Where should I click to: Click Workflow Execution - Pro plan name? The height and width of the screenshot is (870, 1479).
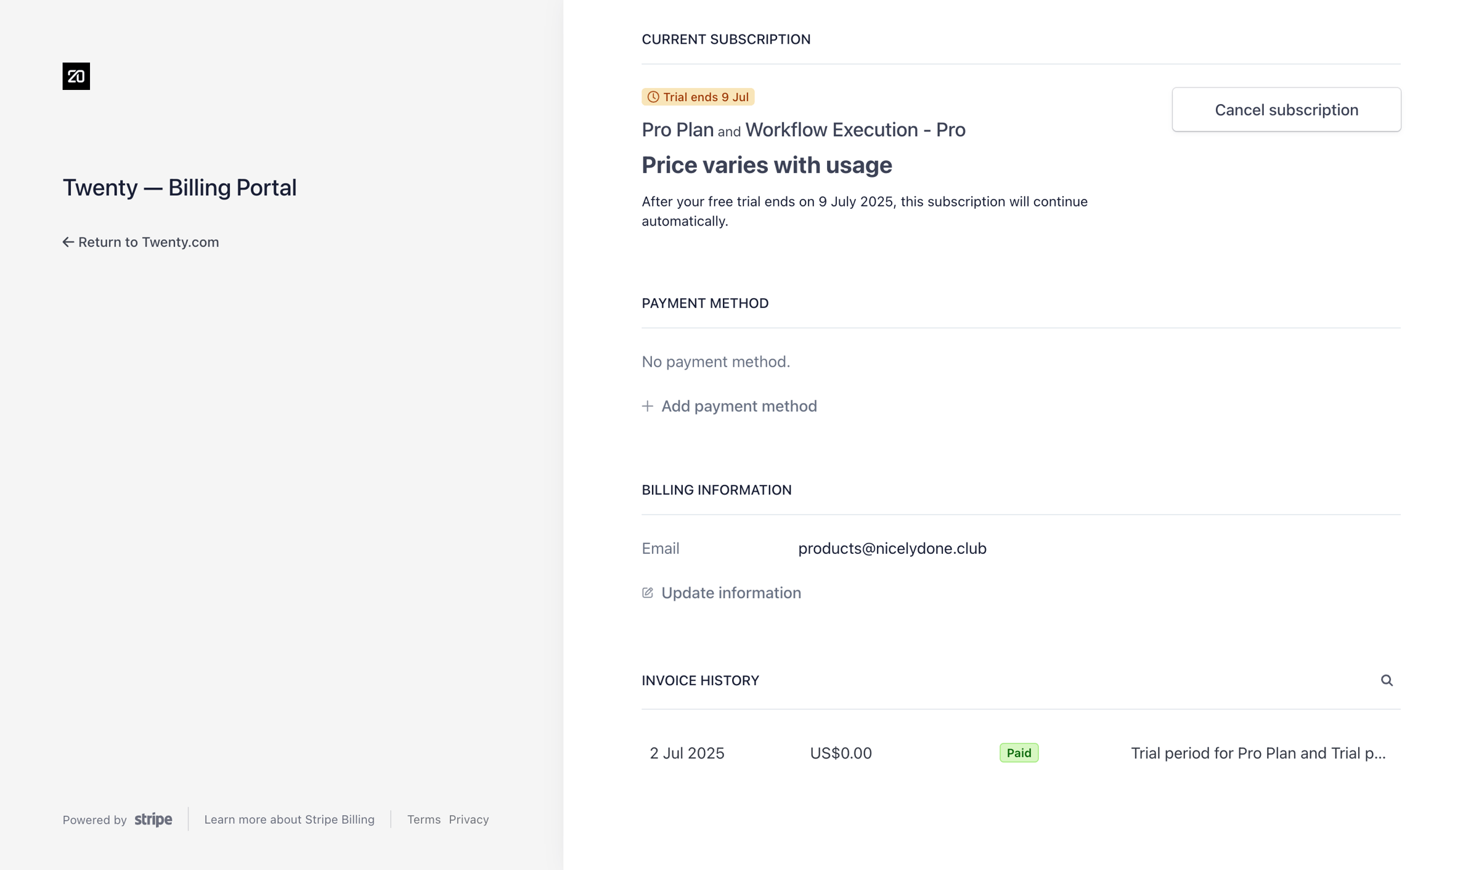click(855, 129)
